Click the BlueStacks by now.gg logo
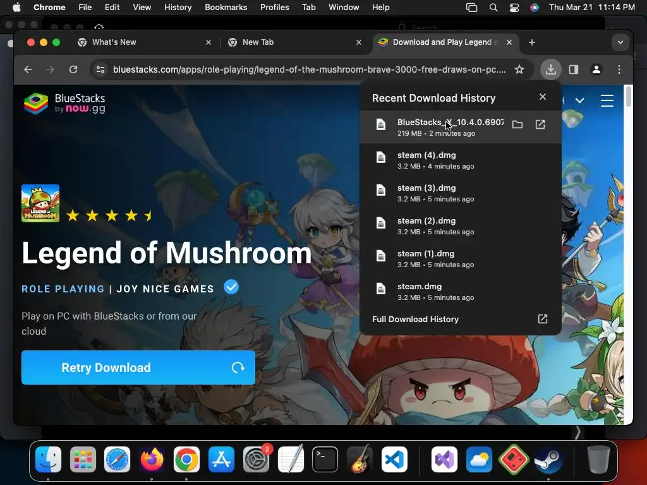The image size is (647, 485). click(x=65, y=103)
